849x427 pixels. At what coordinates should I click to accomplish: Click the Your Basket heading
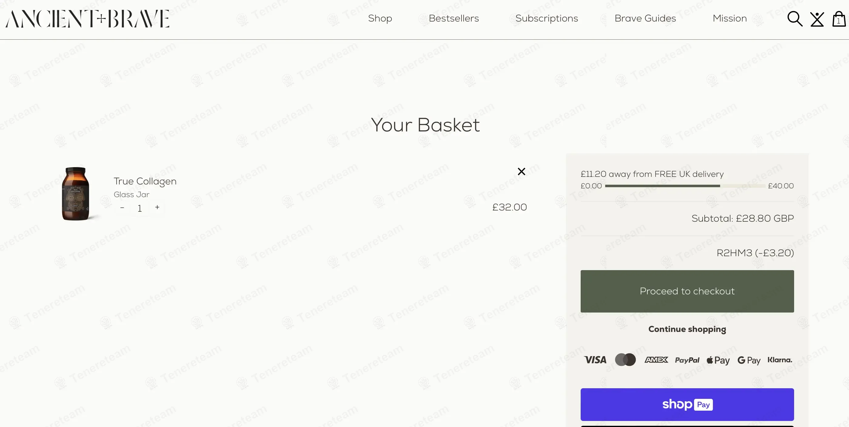425,125
